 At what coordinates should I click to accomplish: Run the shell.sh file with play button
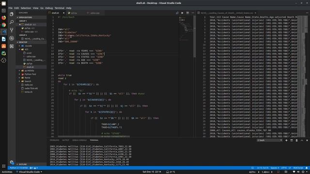coord(182,13)
